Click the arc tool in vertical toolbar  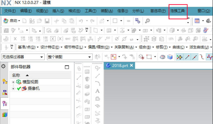pyautogui.click(x=98, y=83)
